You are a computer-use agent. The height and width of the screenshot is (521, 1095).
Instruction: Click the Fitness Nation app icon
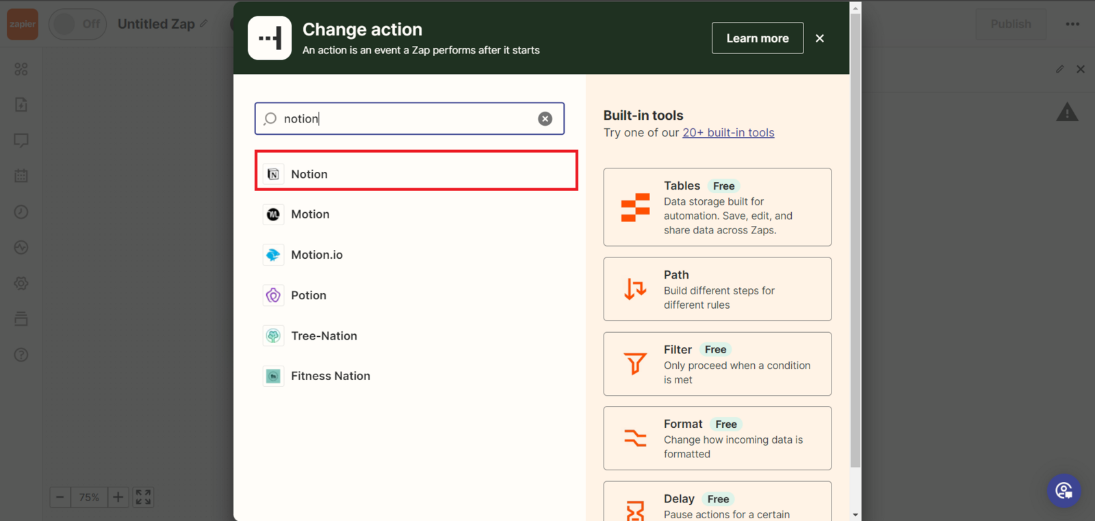(273, 376)
